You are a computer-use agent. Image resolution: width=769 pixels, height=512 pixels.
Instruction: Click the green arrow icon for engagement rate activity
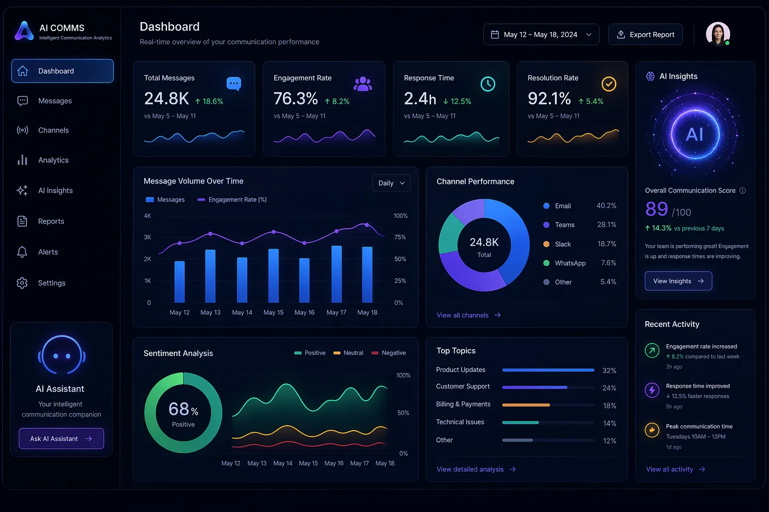tap(652, 350)
